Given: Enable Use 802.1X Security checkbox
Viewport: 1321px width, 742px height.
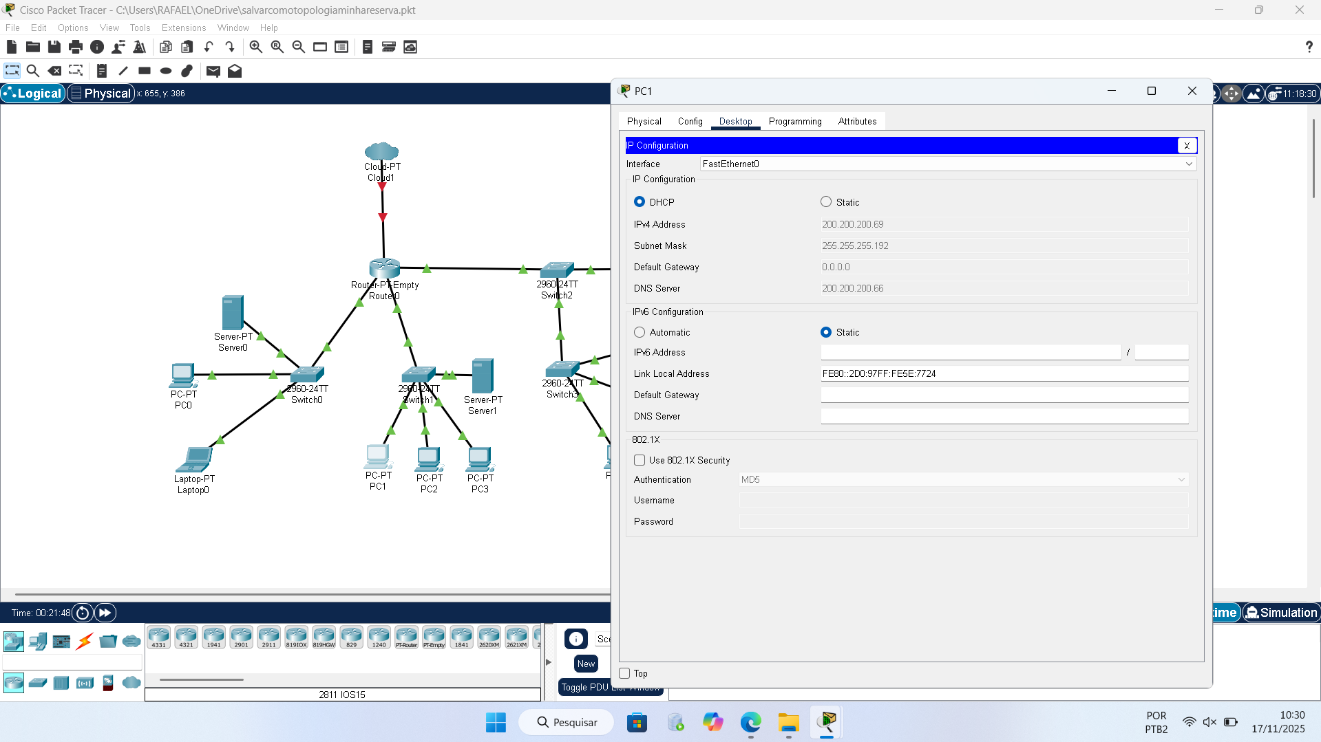Looking at the screenshot, I should tap(640, 460).
